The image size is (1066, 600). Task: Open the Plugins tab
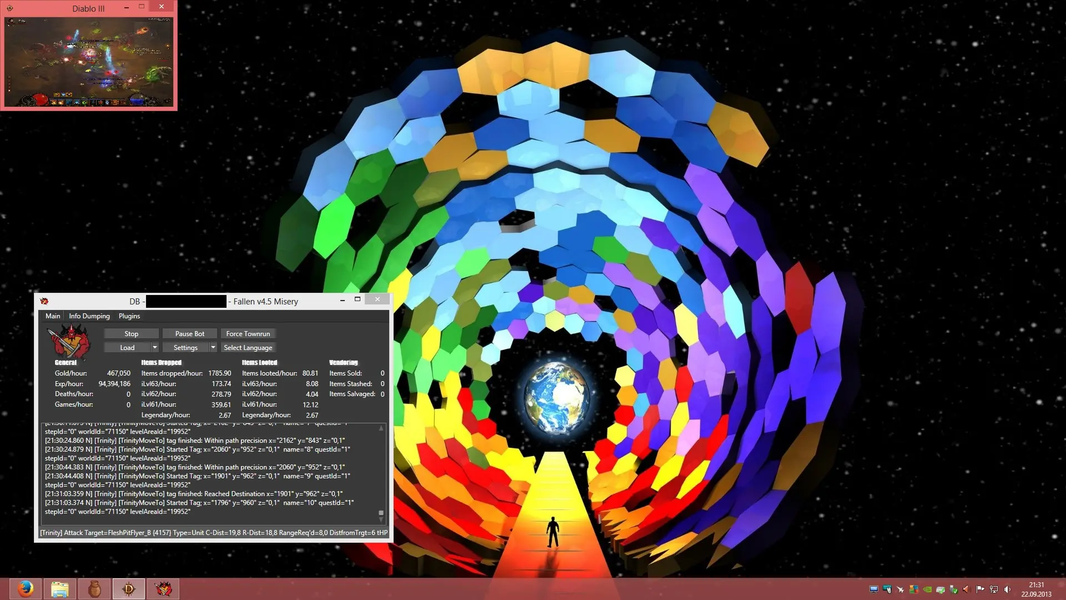(x=129, y=316)
